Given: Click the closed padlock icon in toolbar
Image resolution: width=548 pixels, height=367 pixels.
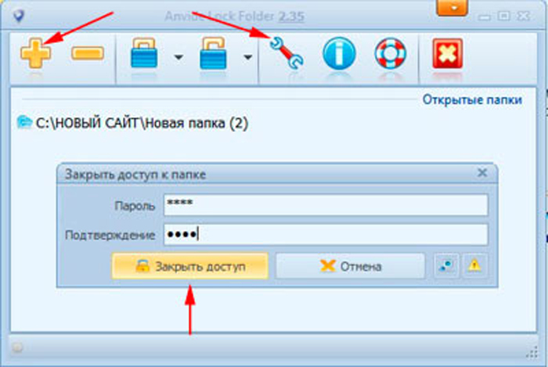Looking at the screenshot, I should tap(145, 56).
